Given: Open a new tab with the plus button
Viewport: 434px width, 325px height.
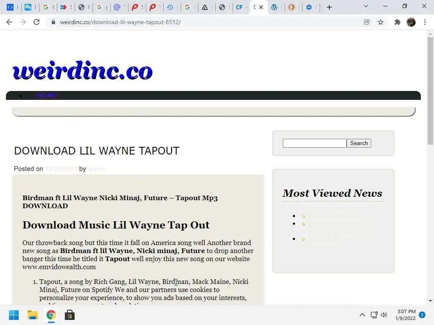Looking at the screenshot, I should point(329,7).
